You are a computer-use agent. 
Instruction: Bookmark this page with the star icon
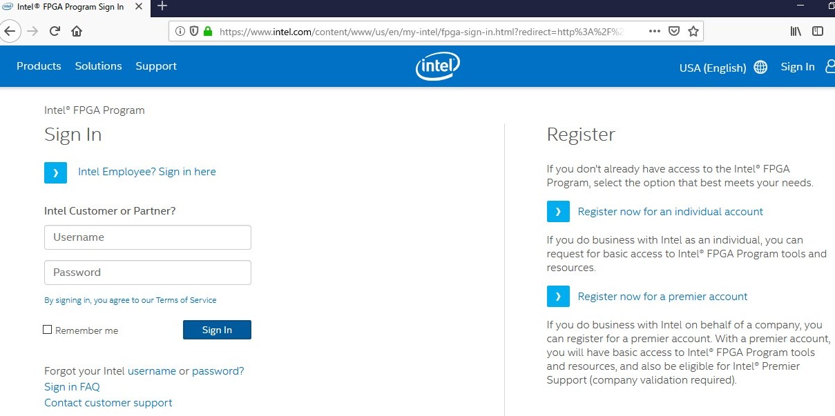tap(693, 31)
